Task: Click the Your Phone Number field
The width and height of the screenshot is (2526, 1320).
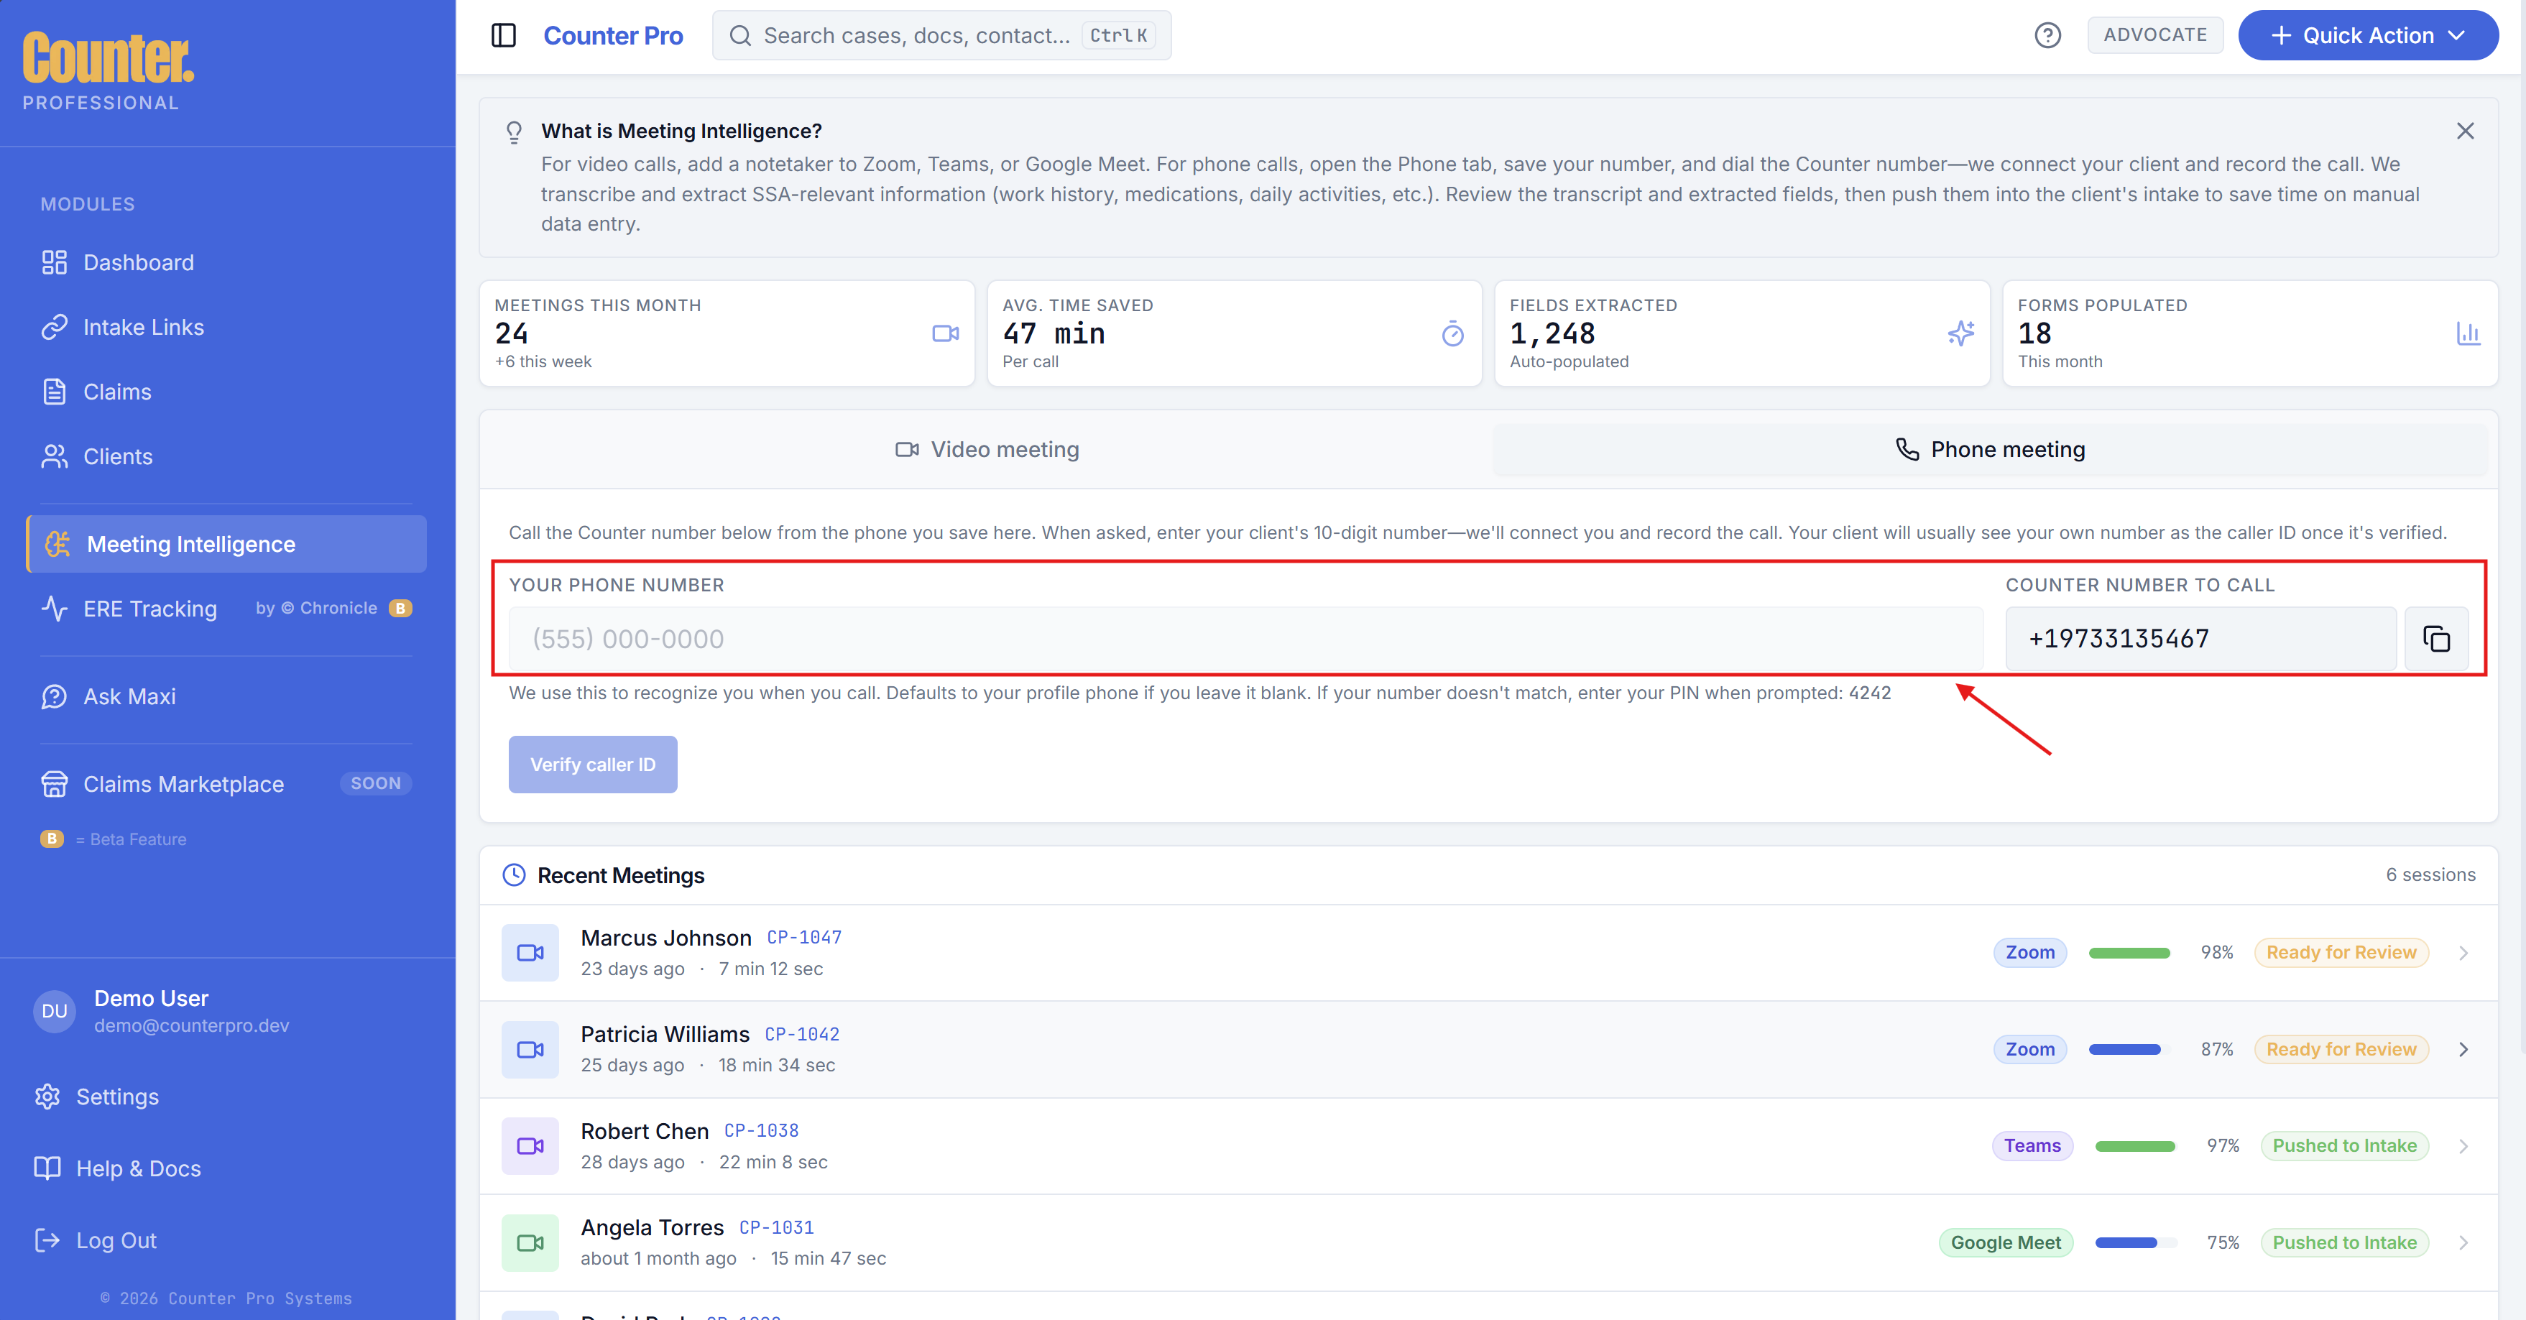Action: 1245,640
